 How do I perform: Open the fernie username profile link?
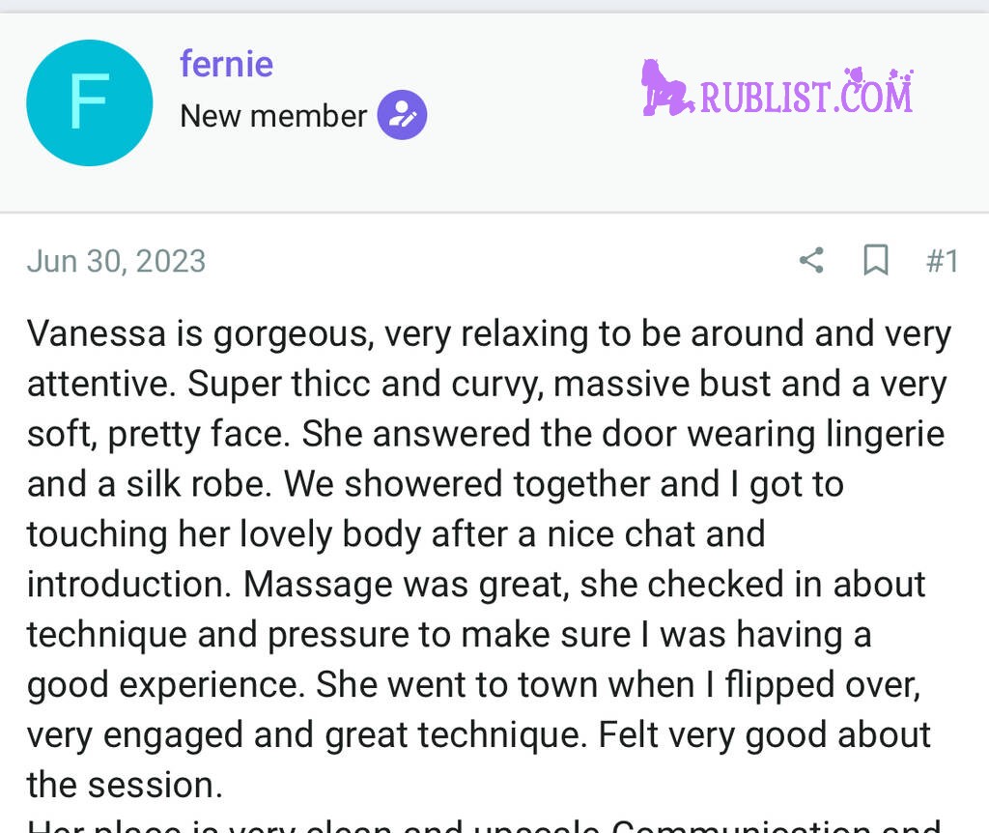point(226,64)
